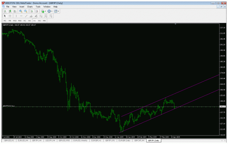Switch to GBPUSD,H1 chart tab

point(9,140)
